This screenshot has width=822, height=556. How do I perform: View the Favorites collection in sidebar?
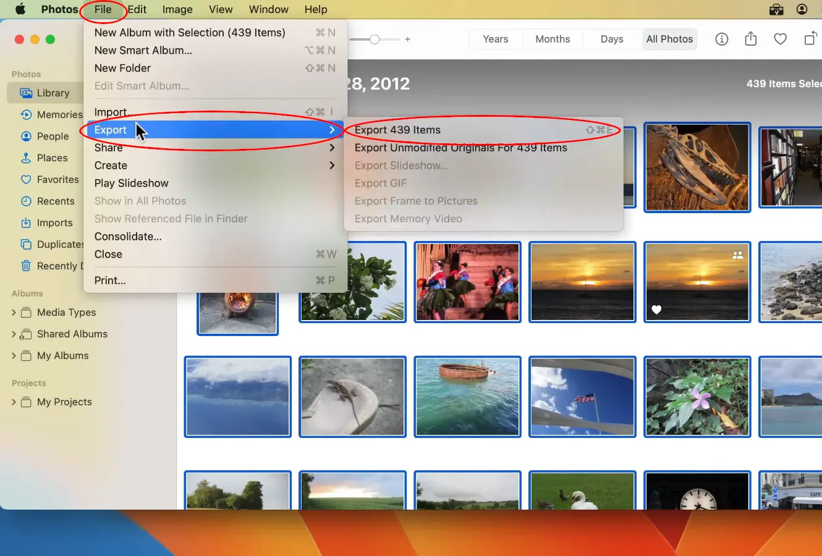(56, 179)
